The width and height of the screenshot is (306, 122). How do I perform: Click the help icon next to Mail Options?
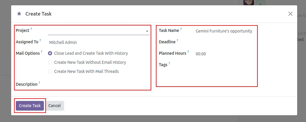click(x=42, y=52)
